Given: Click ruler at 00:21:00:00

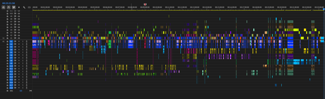Looking at the screenshot, I should click(294, 7).
